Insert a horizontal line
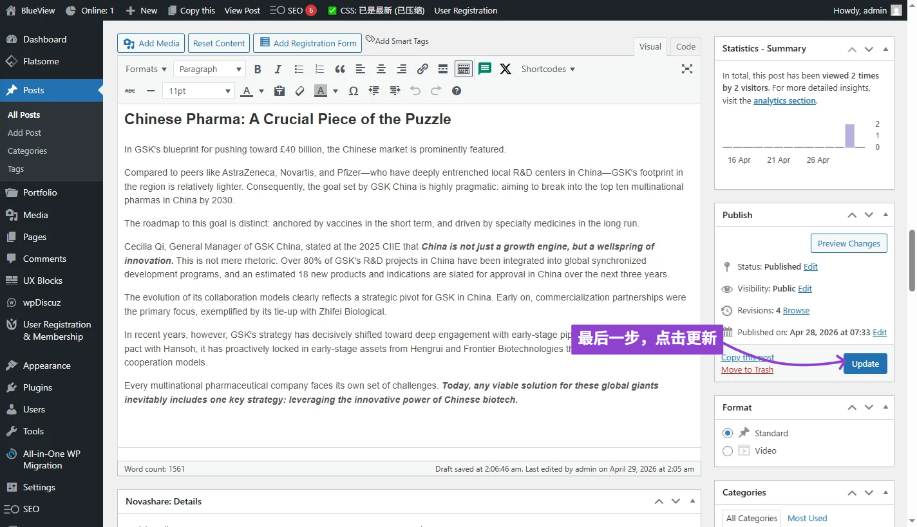Viewport: 917px width, 527px height. (151, 91)
